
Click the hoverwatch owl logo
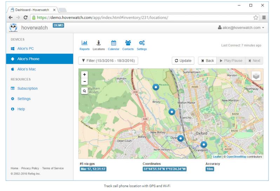tap(13, 28)
